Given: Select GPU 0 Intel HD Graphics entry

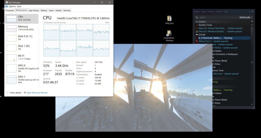Looking at the screenshot, I should [22, 68].
